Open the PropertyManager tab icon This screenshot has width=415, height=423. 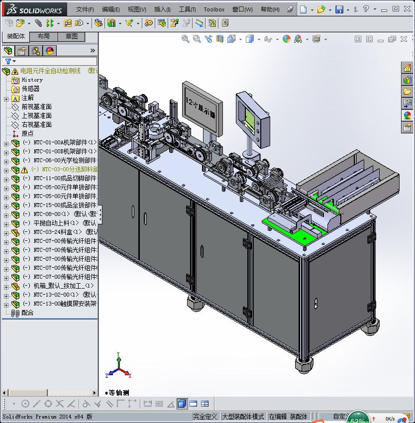pyautogui.click(x=22, y=50)
